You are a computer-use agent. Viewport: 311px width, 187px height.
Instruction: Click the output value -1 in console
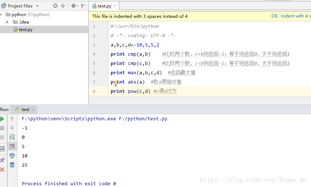pos(25,128)
